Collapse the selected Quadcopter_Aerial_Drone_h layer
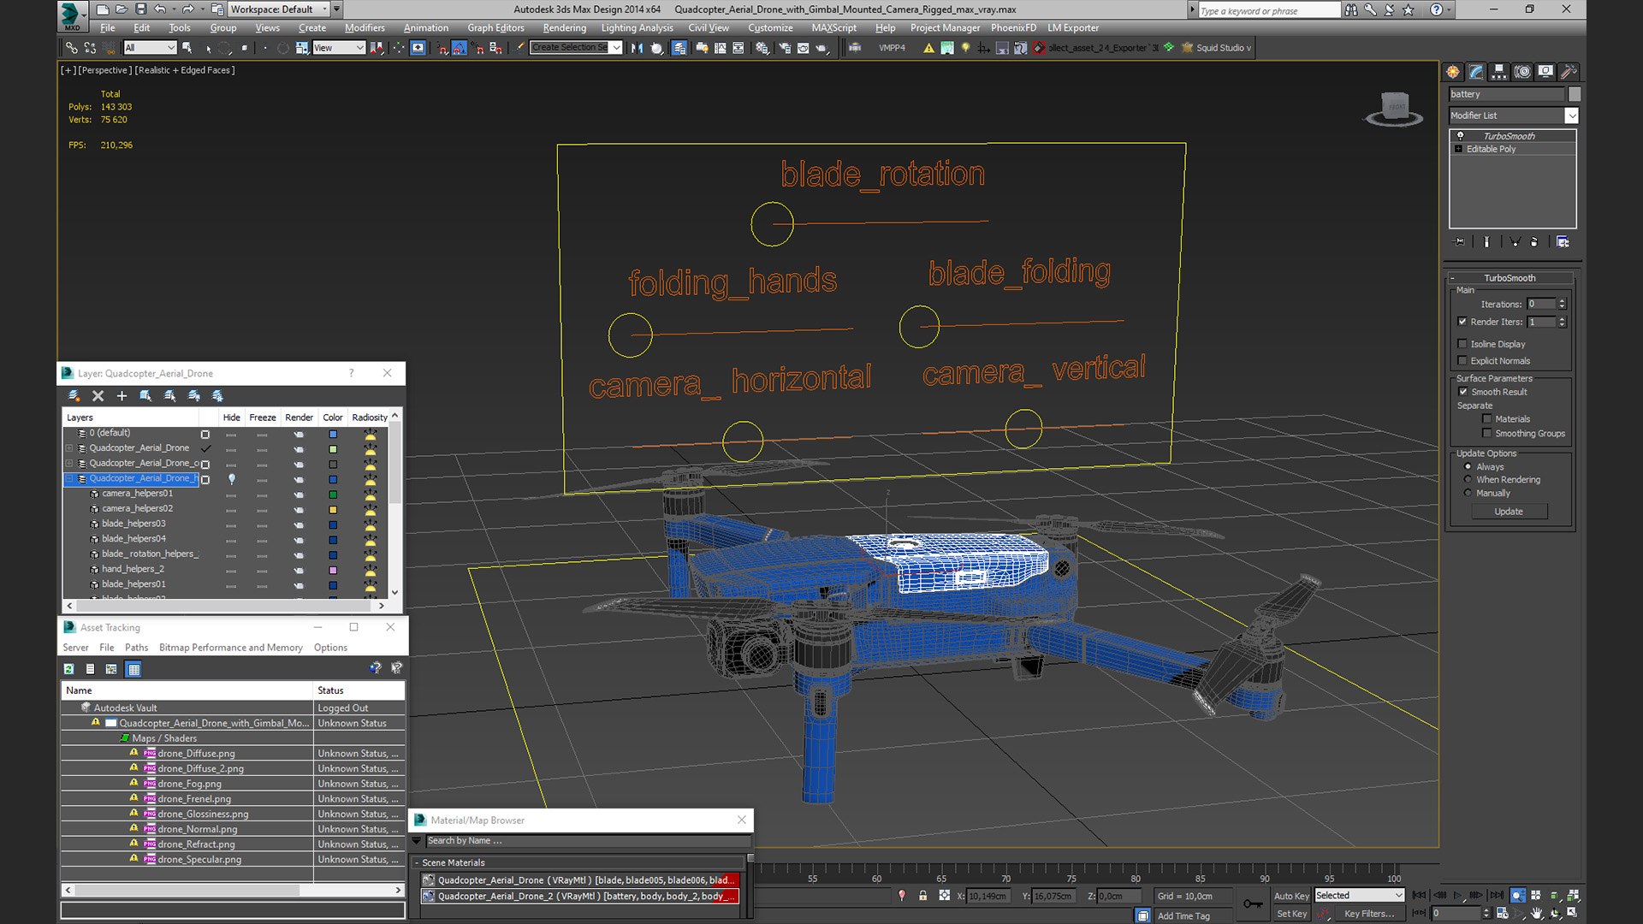This screenshot has width=1643, height=924. 70,479
